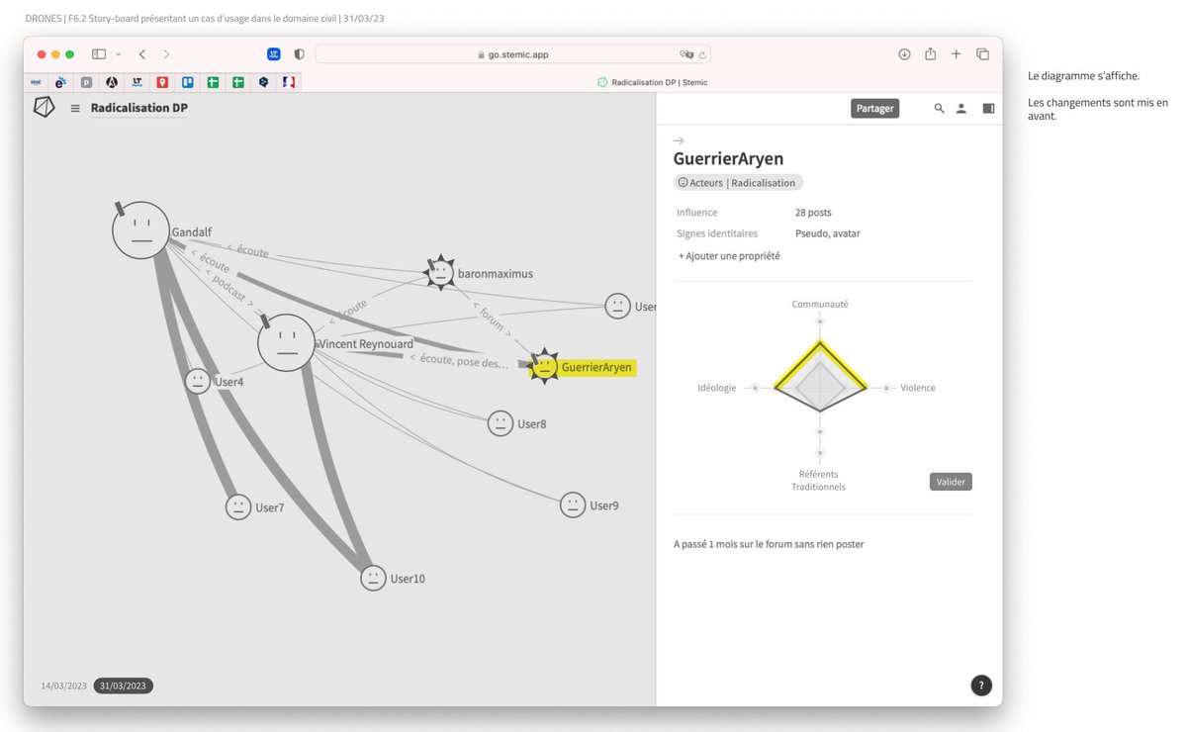Select the baronmaximus node
Viewport: 1187px width, 732px height.
pyautogui.click(x=439, y=272)
